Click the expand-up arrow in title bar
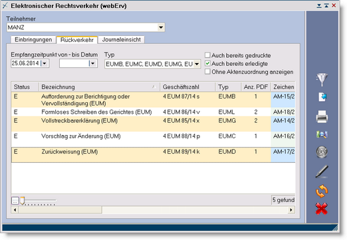Screen dimensions: 347x240 pos(326,5)
